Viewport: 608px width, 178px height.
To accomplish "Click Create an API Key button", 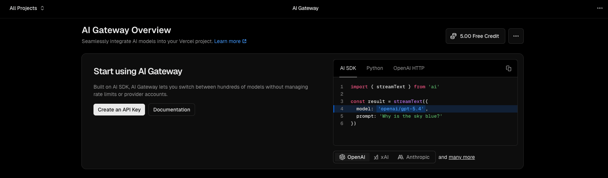I will pyautogui.click(x=119, y=110).
